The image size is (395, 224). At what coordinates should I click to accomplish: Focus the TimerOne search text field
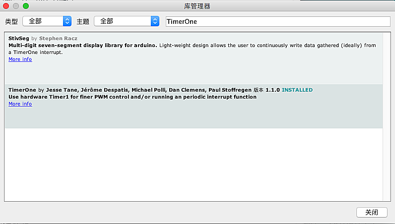[277, 21]
